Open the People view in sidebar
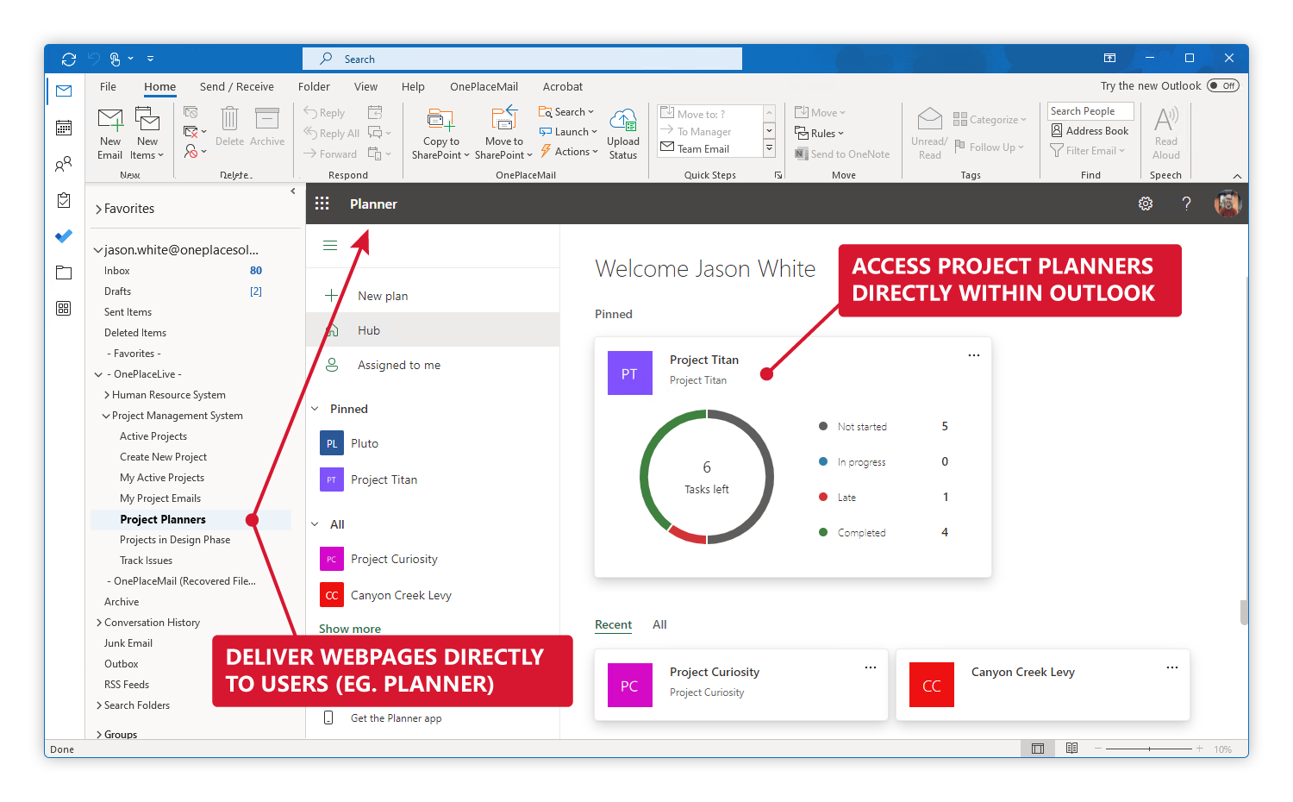This screenshot has width=1293, height=802. (64, 164)
